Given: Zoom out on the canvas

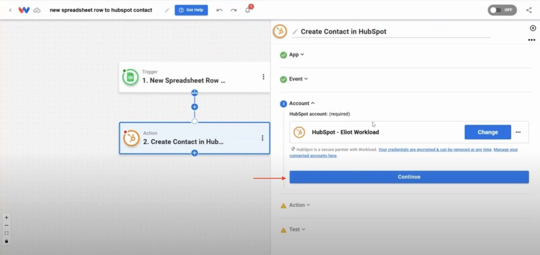Looking at the screenshot, I should click(6, 226).
